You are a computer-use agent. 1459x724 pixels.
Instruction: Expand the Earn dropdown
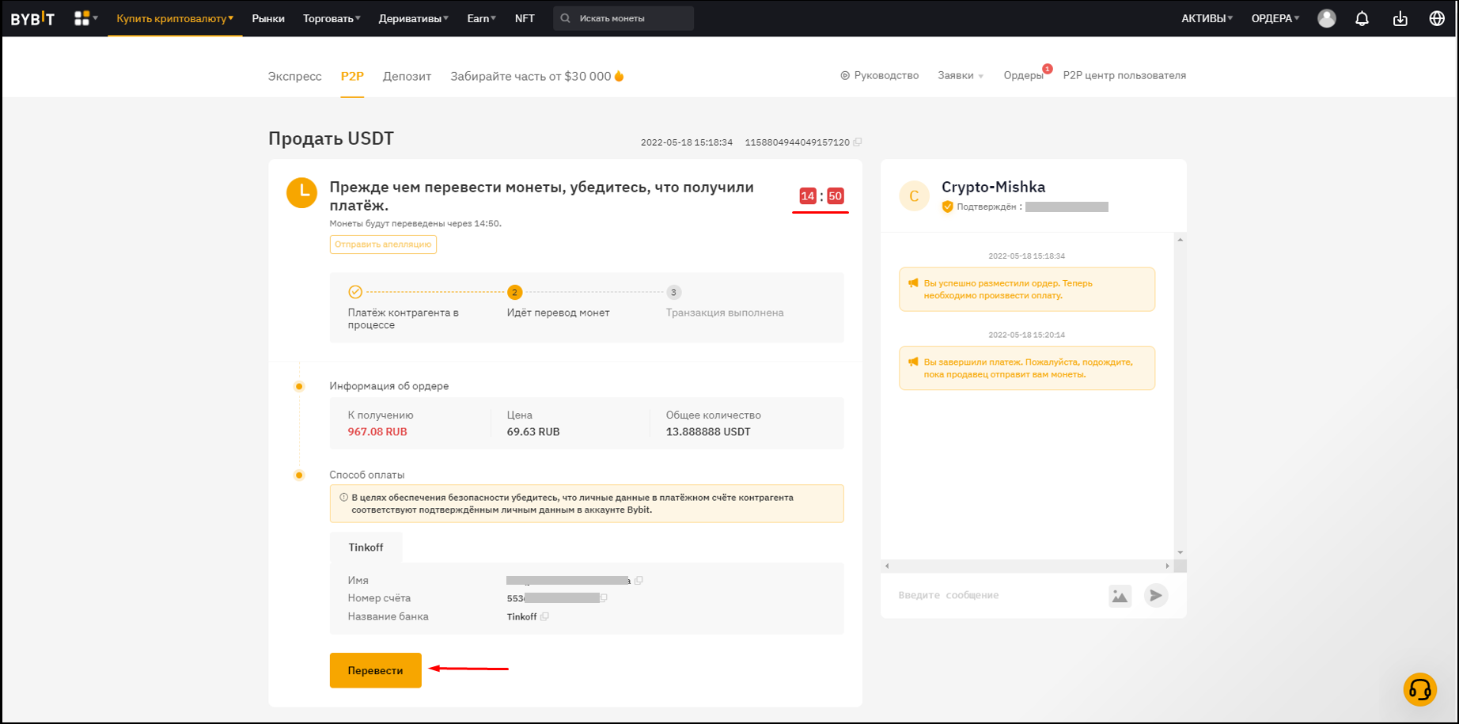tap(481, 18)
